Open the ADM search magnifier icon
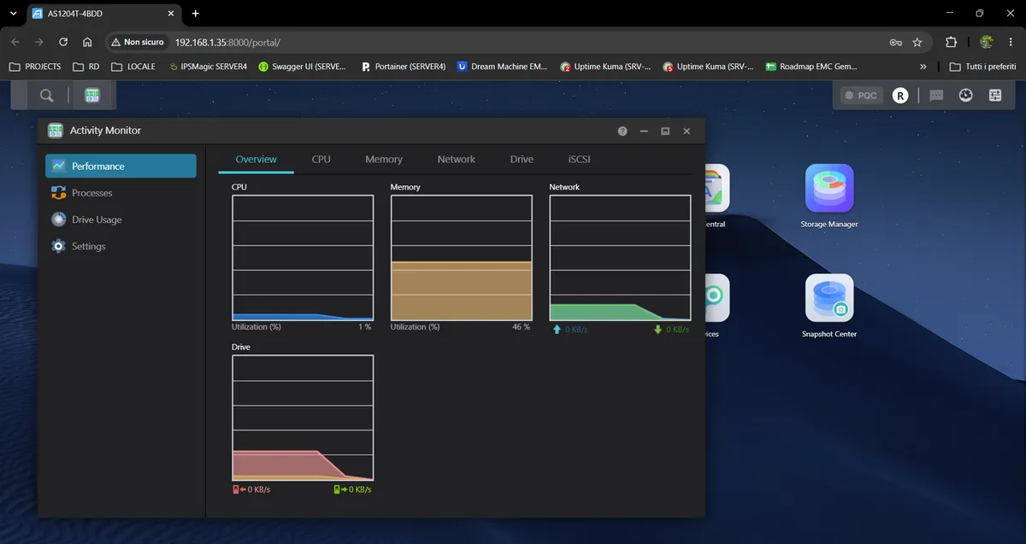This screenshot has width=1026, height=544. [46, 96]
